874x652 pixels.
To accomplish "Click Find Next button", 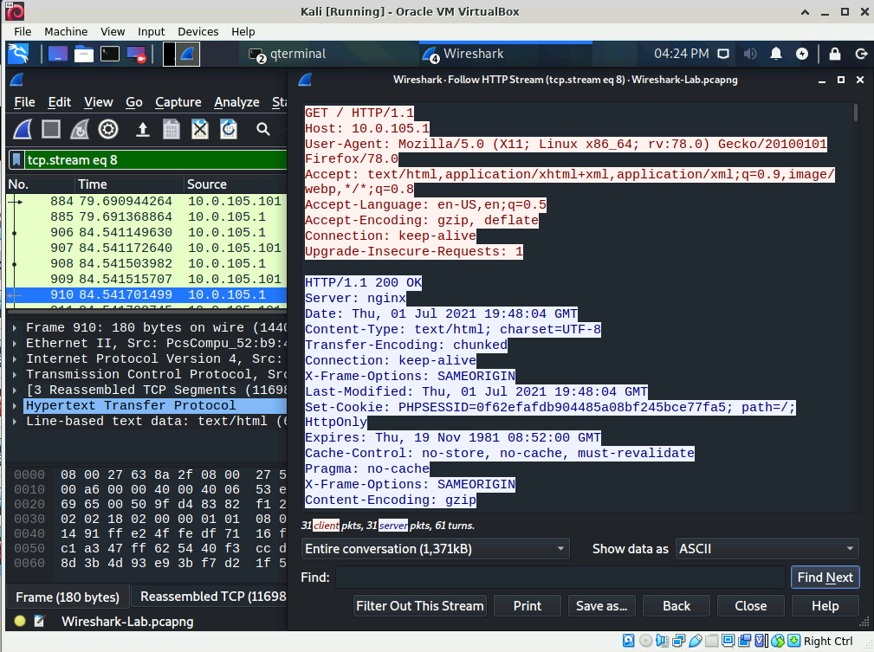I will [825, 578].
